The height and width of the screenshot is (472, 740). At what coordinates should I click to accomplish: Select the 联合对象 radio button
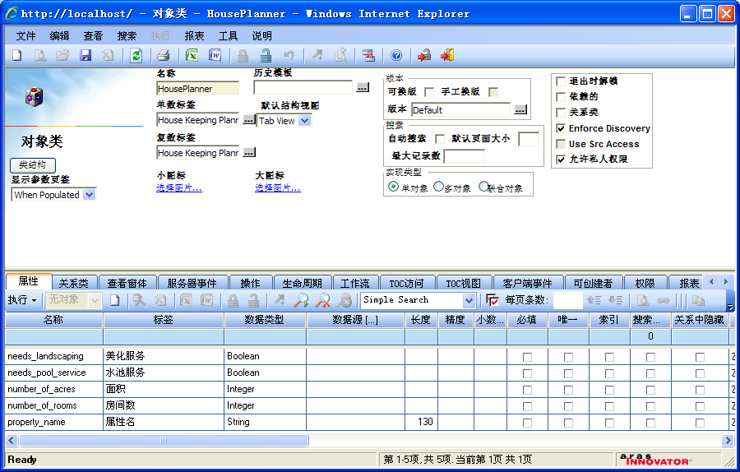click(483, 187)
